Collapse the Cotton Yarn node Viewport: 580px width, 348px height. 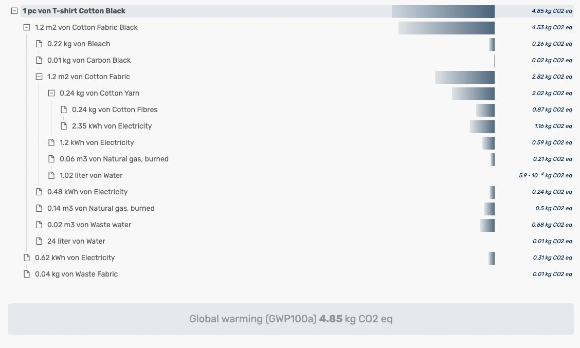click(x=51, y=93)
